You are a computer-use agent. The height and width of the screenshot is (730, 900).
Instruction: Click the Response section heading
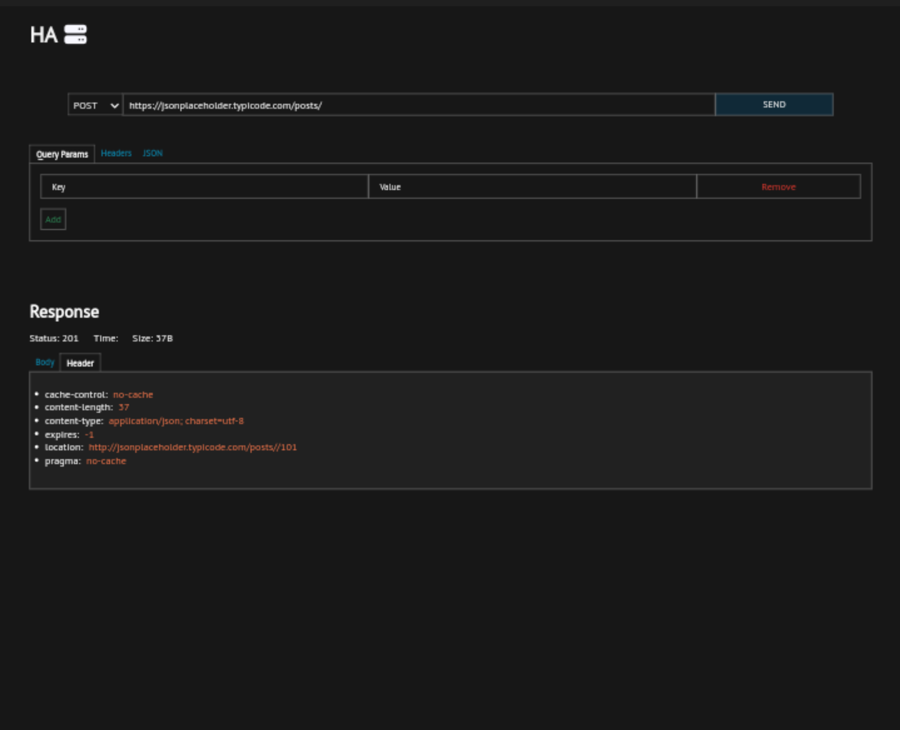pyautogui.click(x=64, y=312)
